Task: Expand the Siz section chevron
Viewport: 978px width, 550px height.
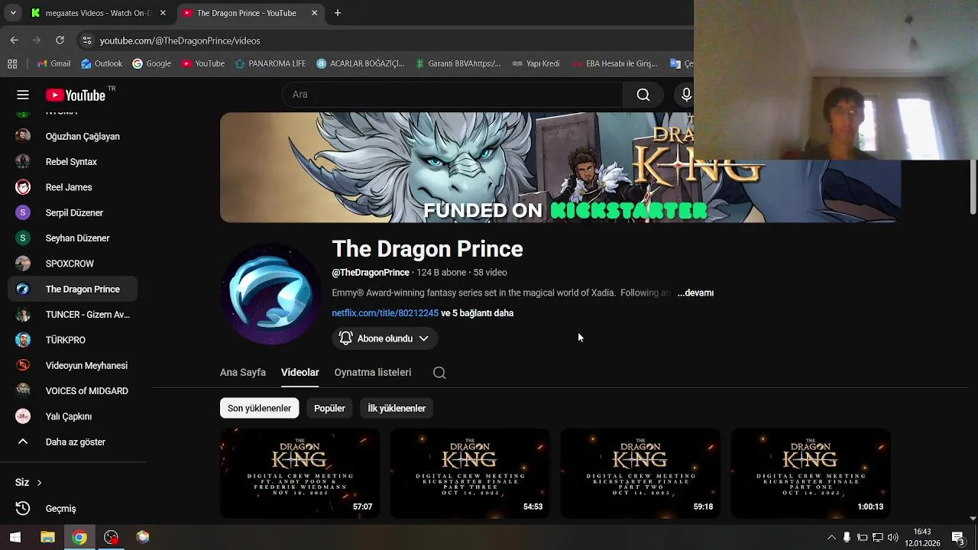Action: [39, 483]
